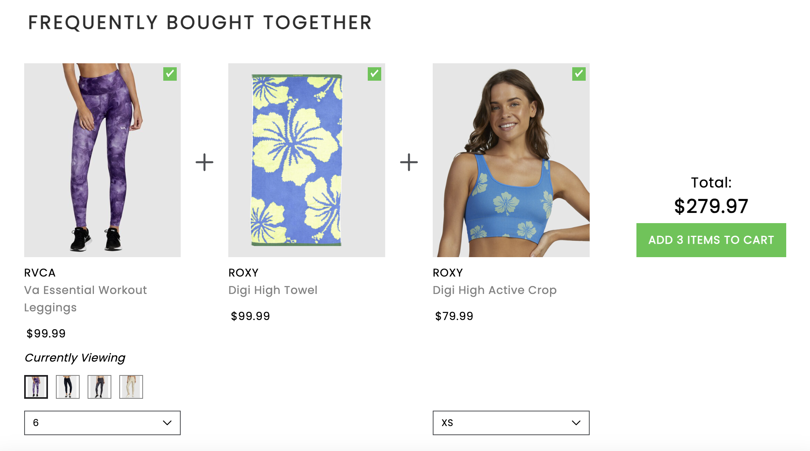Select the black leggings color swatch
Image resolution: width=810 pixels, height=451 pixels.
tap(68, 387)
